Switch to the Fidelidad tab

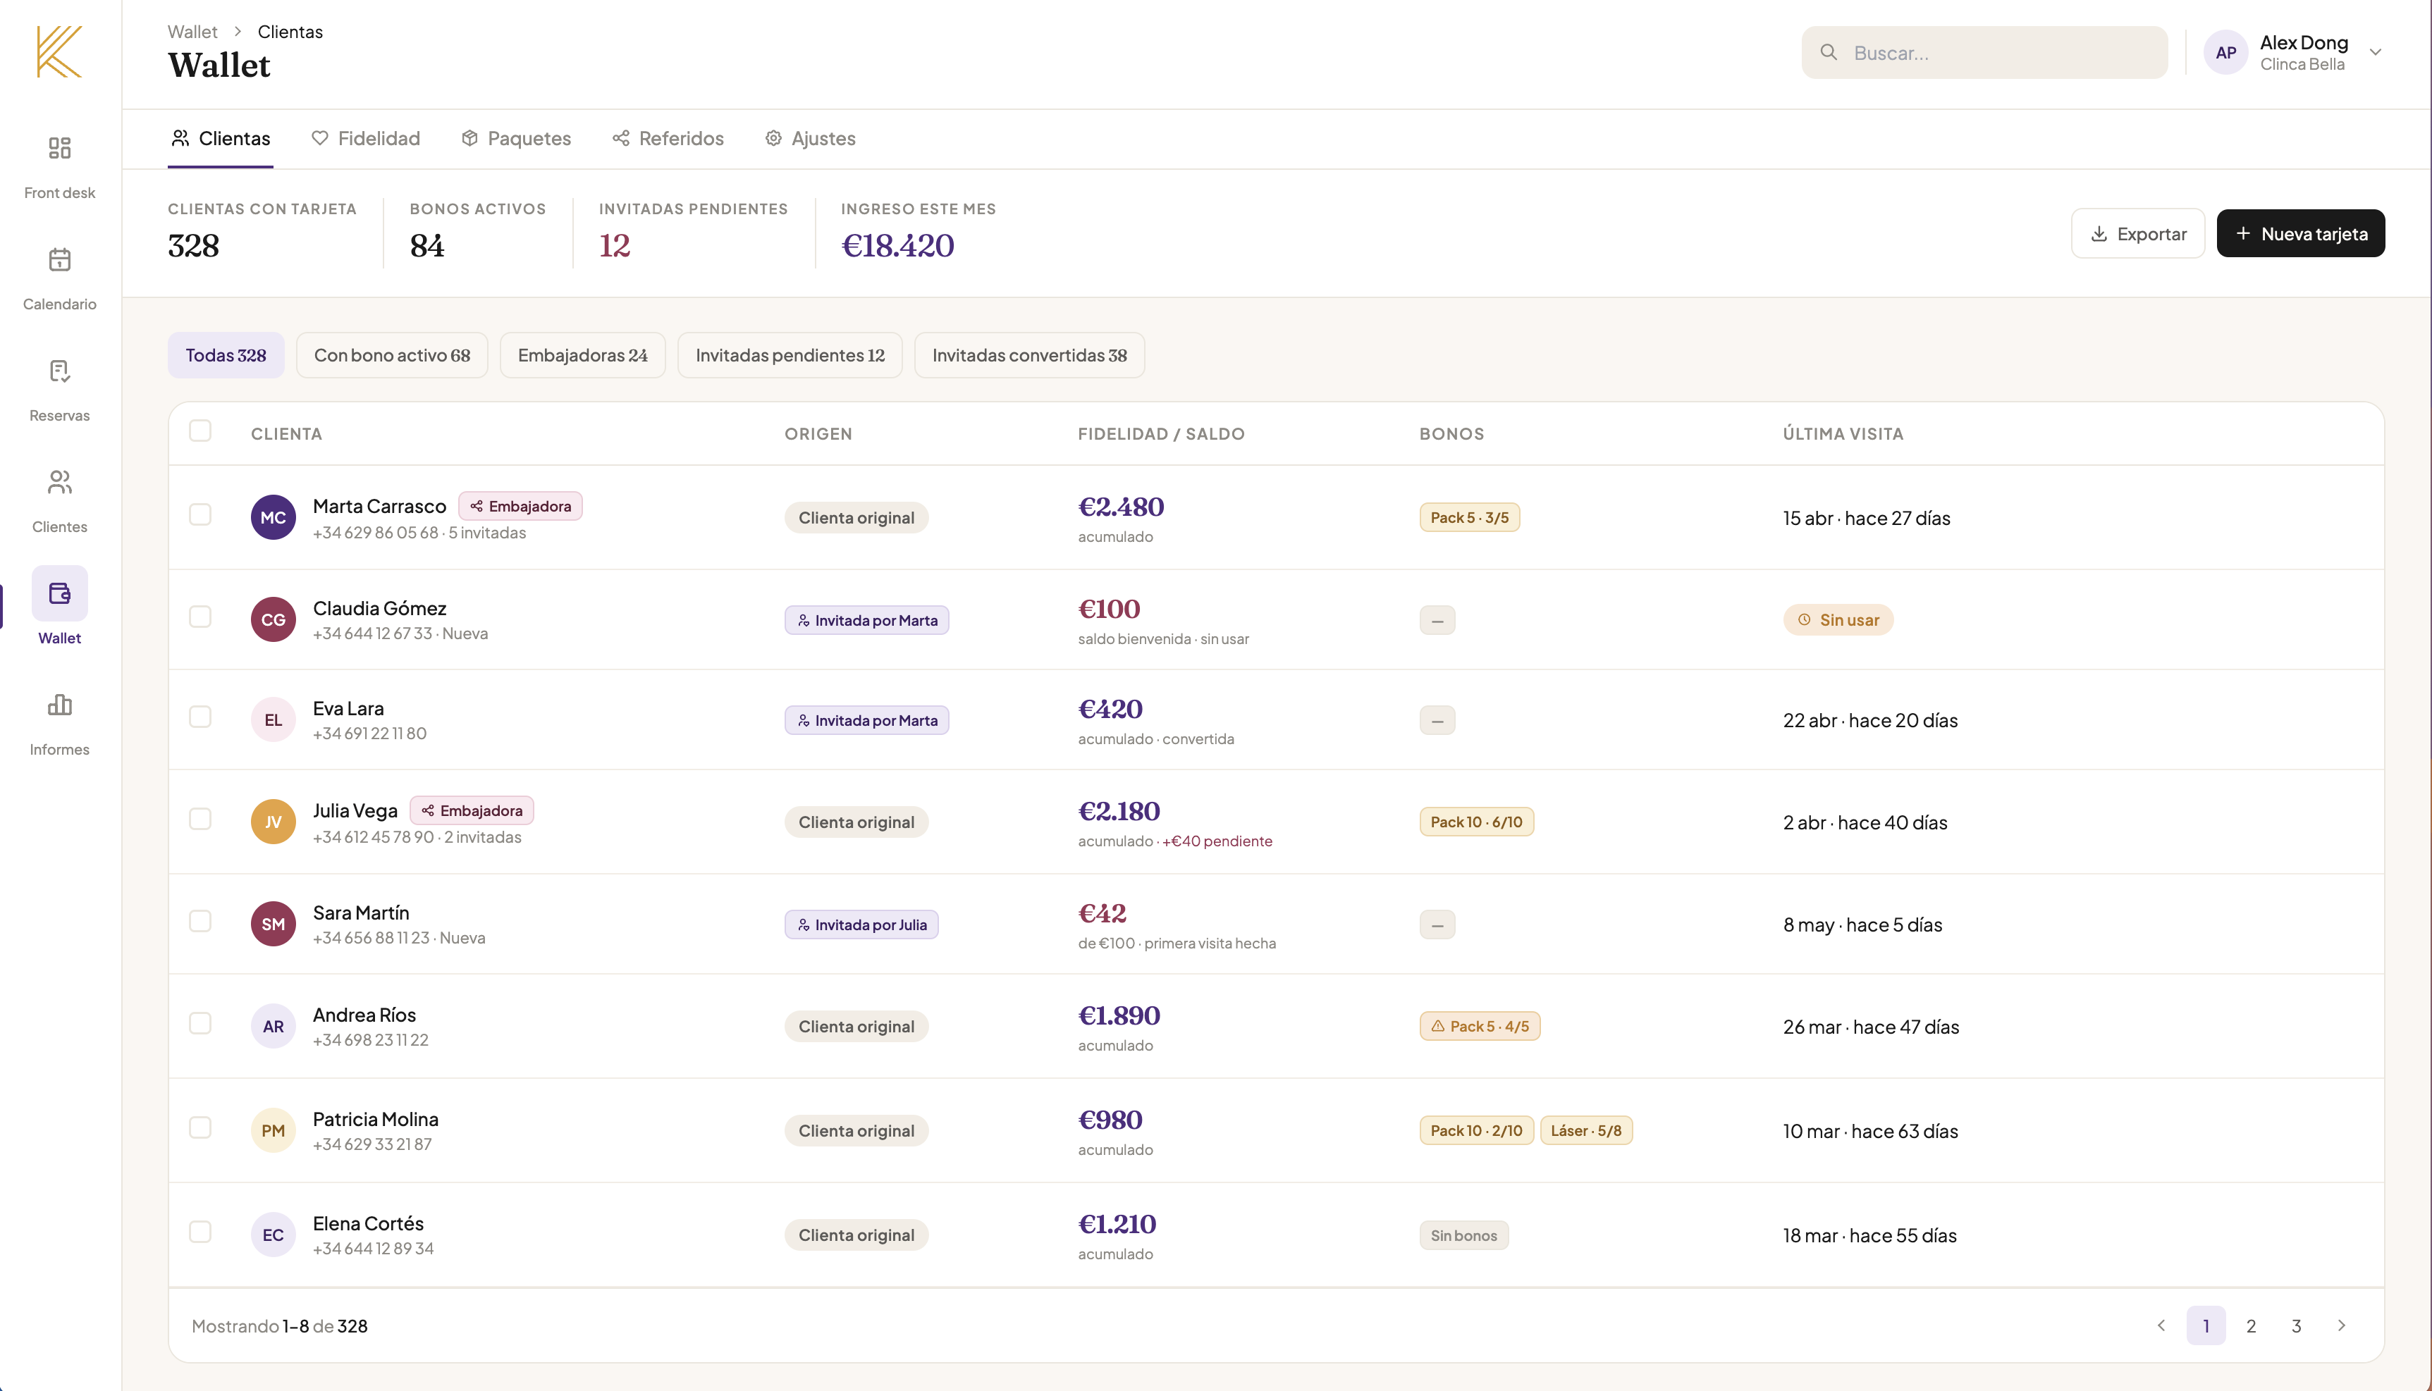pyautogui.click(x=366, y=139)
